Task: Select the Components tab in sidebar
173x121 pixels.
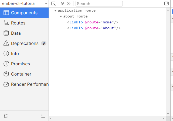Action: pyautogui.click(x=24, y=13)
